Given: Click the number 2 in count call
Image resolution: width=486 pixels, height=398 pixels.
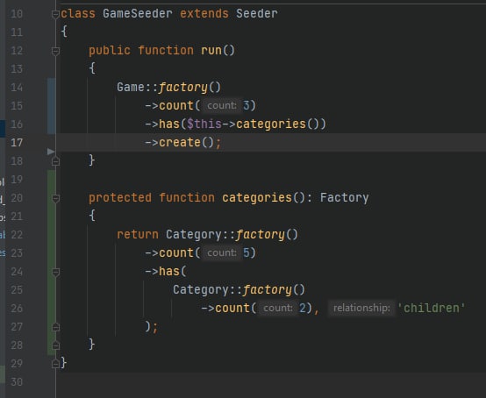Looking at the screenshot, I should 302,309.
